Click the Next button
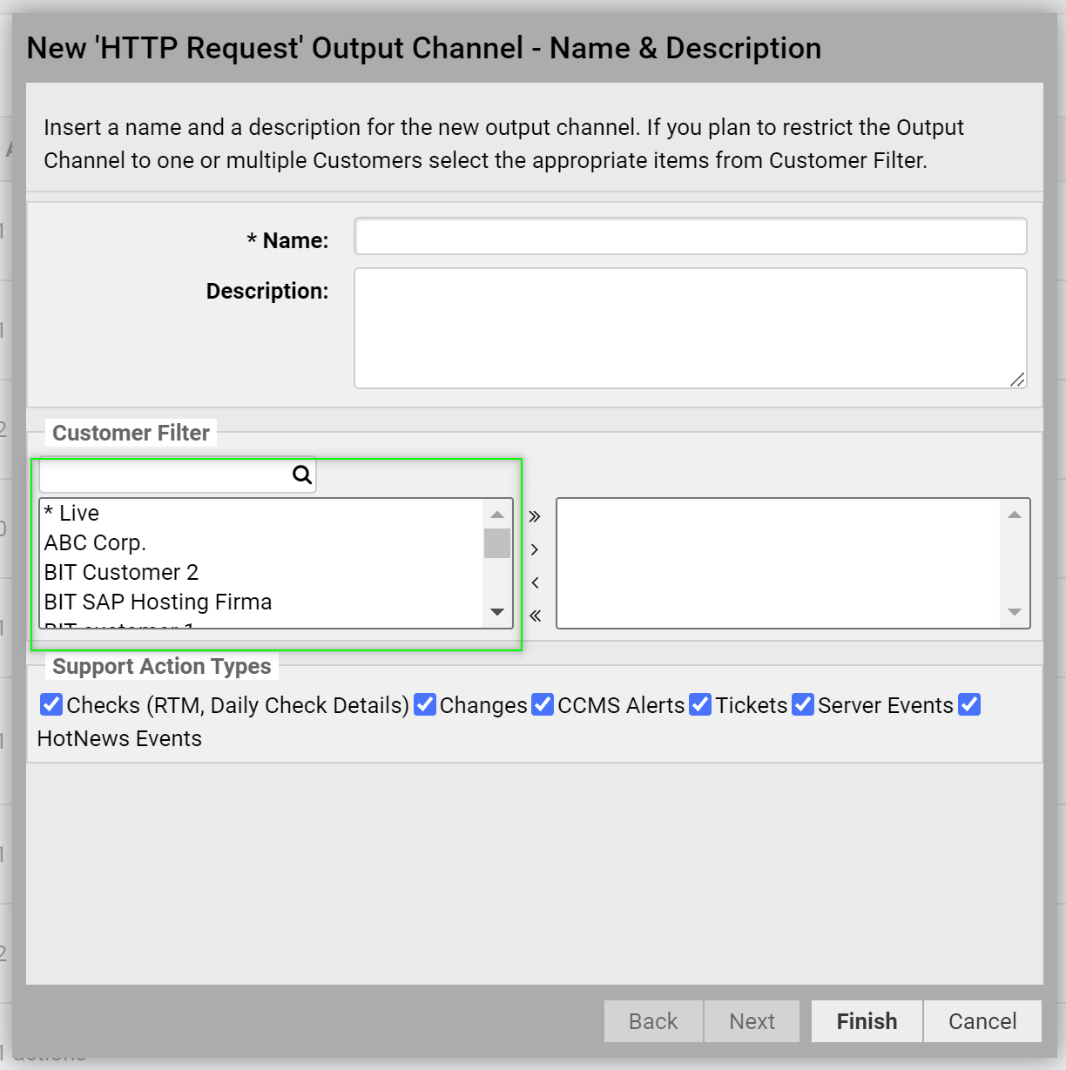The height and width of the screenshot is (1070, 1066). pos(751,1020)
